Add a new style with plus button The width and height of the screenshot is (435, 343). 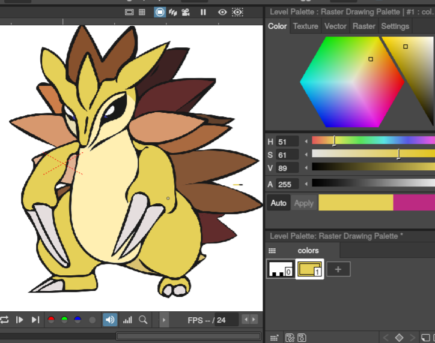338,269
